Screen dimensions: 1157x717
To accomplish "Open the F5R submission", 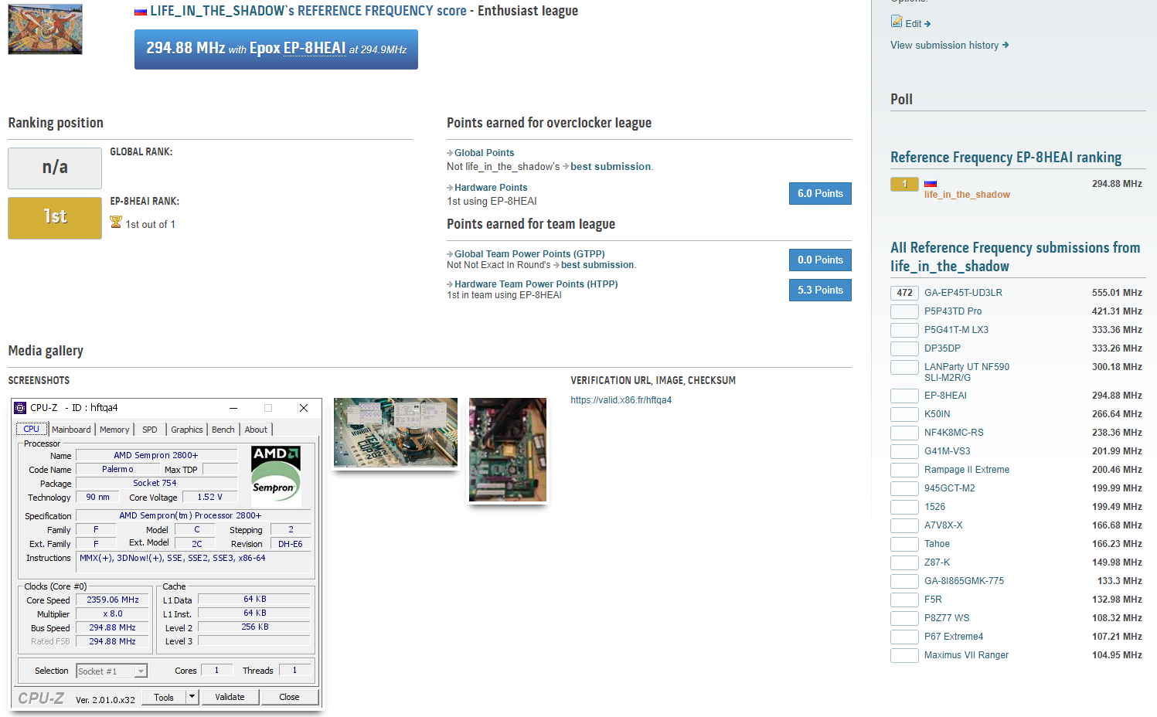I will 933,600.
